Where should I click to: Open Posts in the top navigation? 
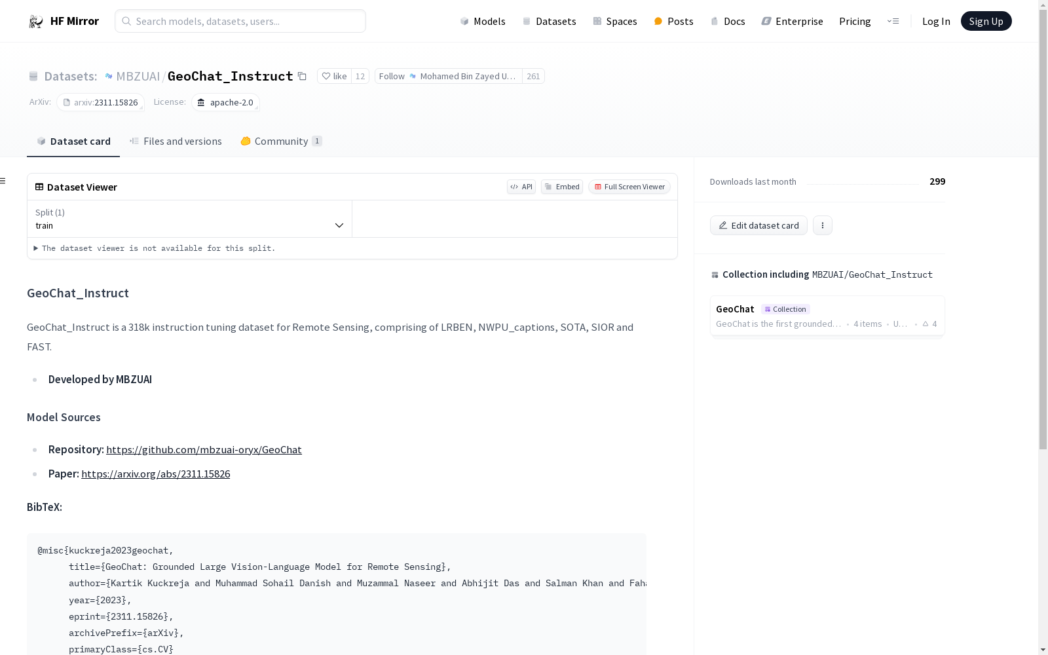pos(673,21)
